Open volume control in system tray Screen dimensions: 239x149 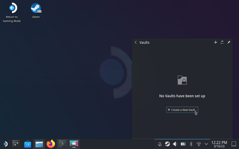[175, 144]
